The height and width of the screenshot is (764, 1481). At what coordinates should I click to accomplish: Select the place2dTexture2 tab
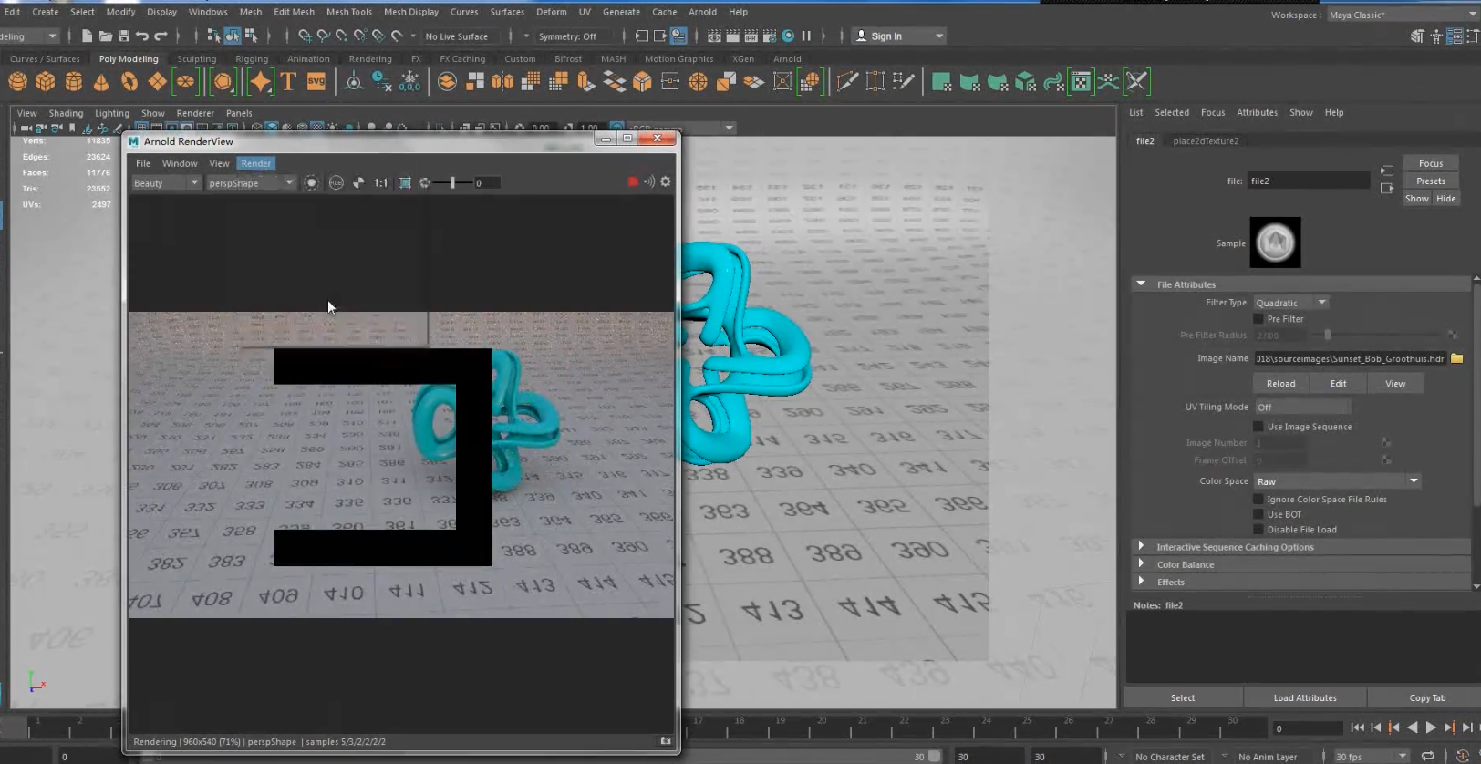click(1206, 140)
